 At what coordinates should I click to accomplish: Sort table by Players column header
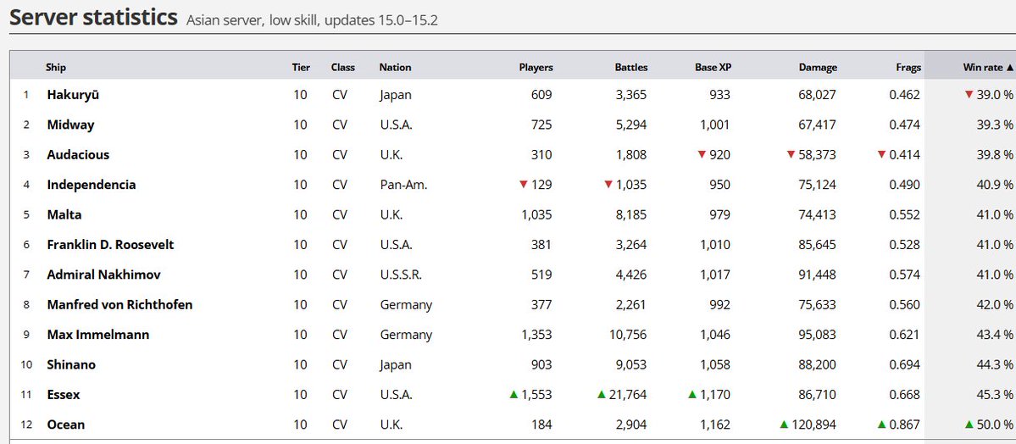coord(536,68)
